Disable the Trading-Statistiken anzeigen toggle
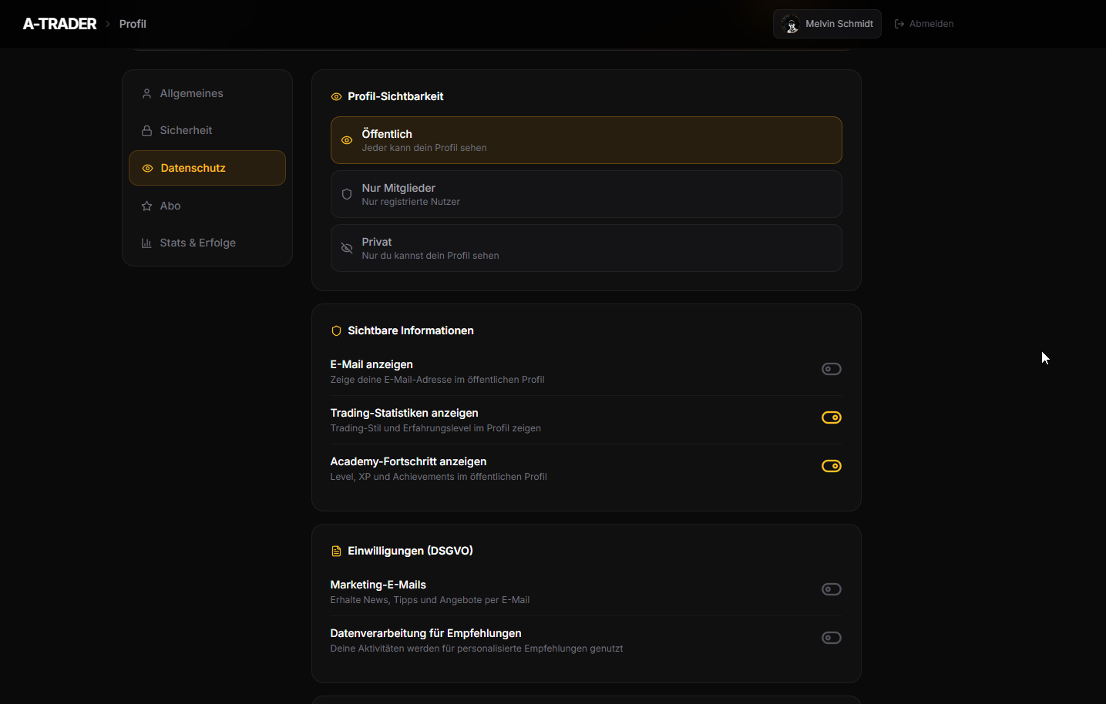The image size is (1106, 704). click(x=831, y=417)
